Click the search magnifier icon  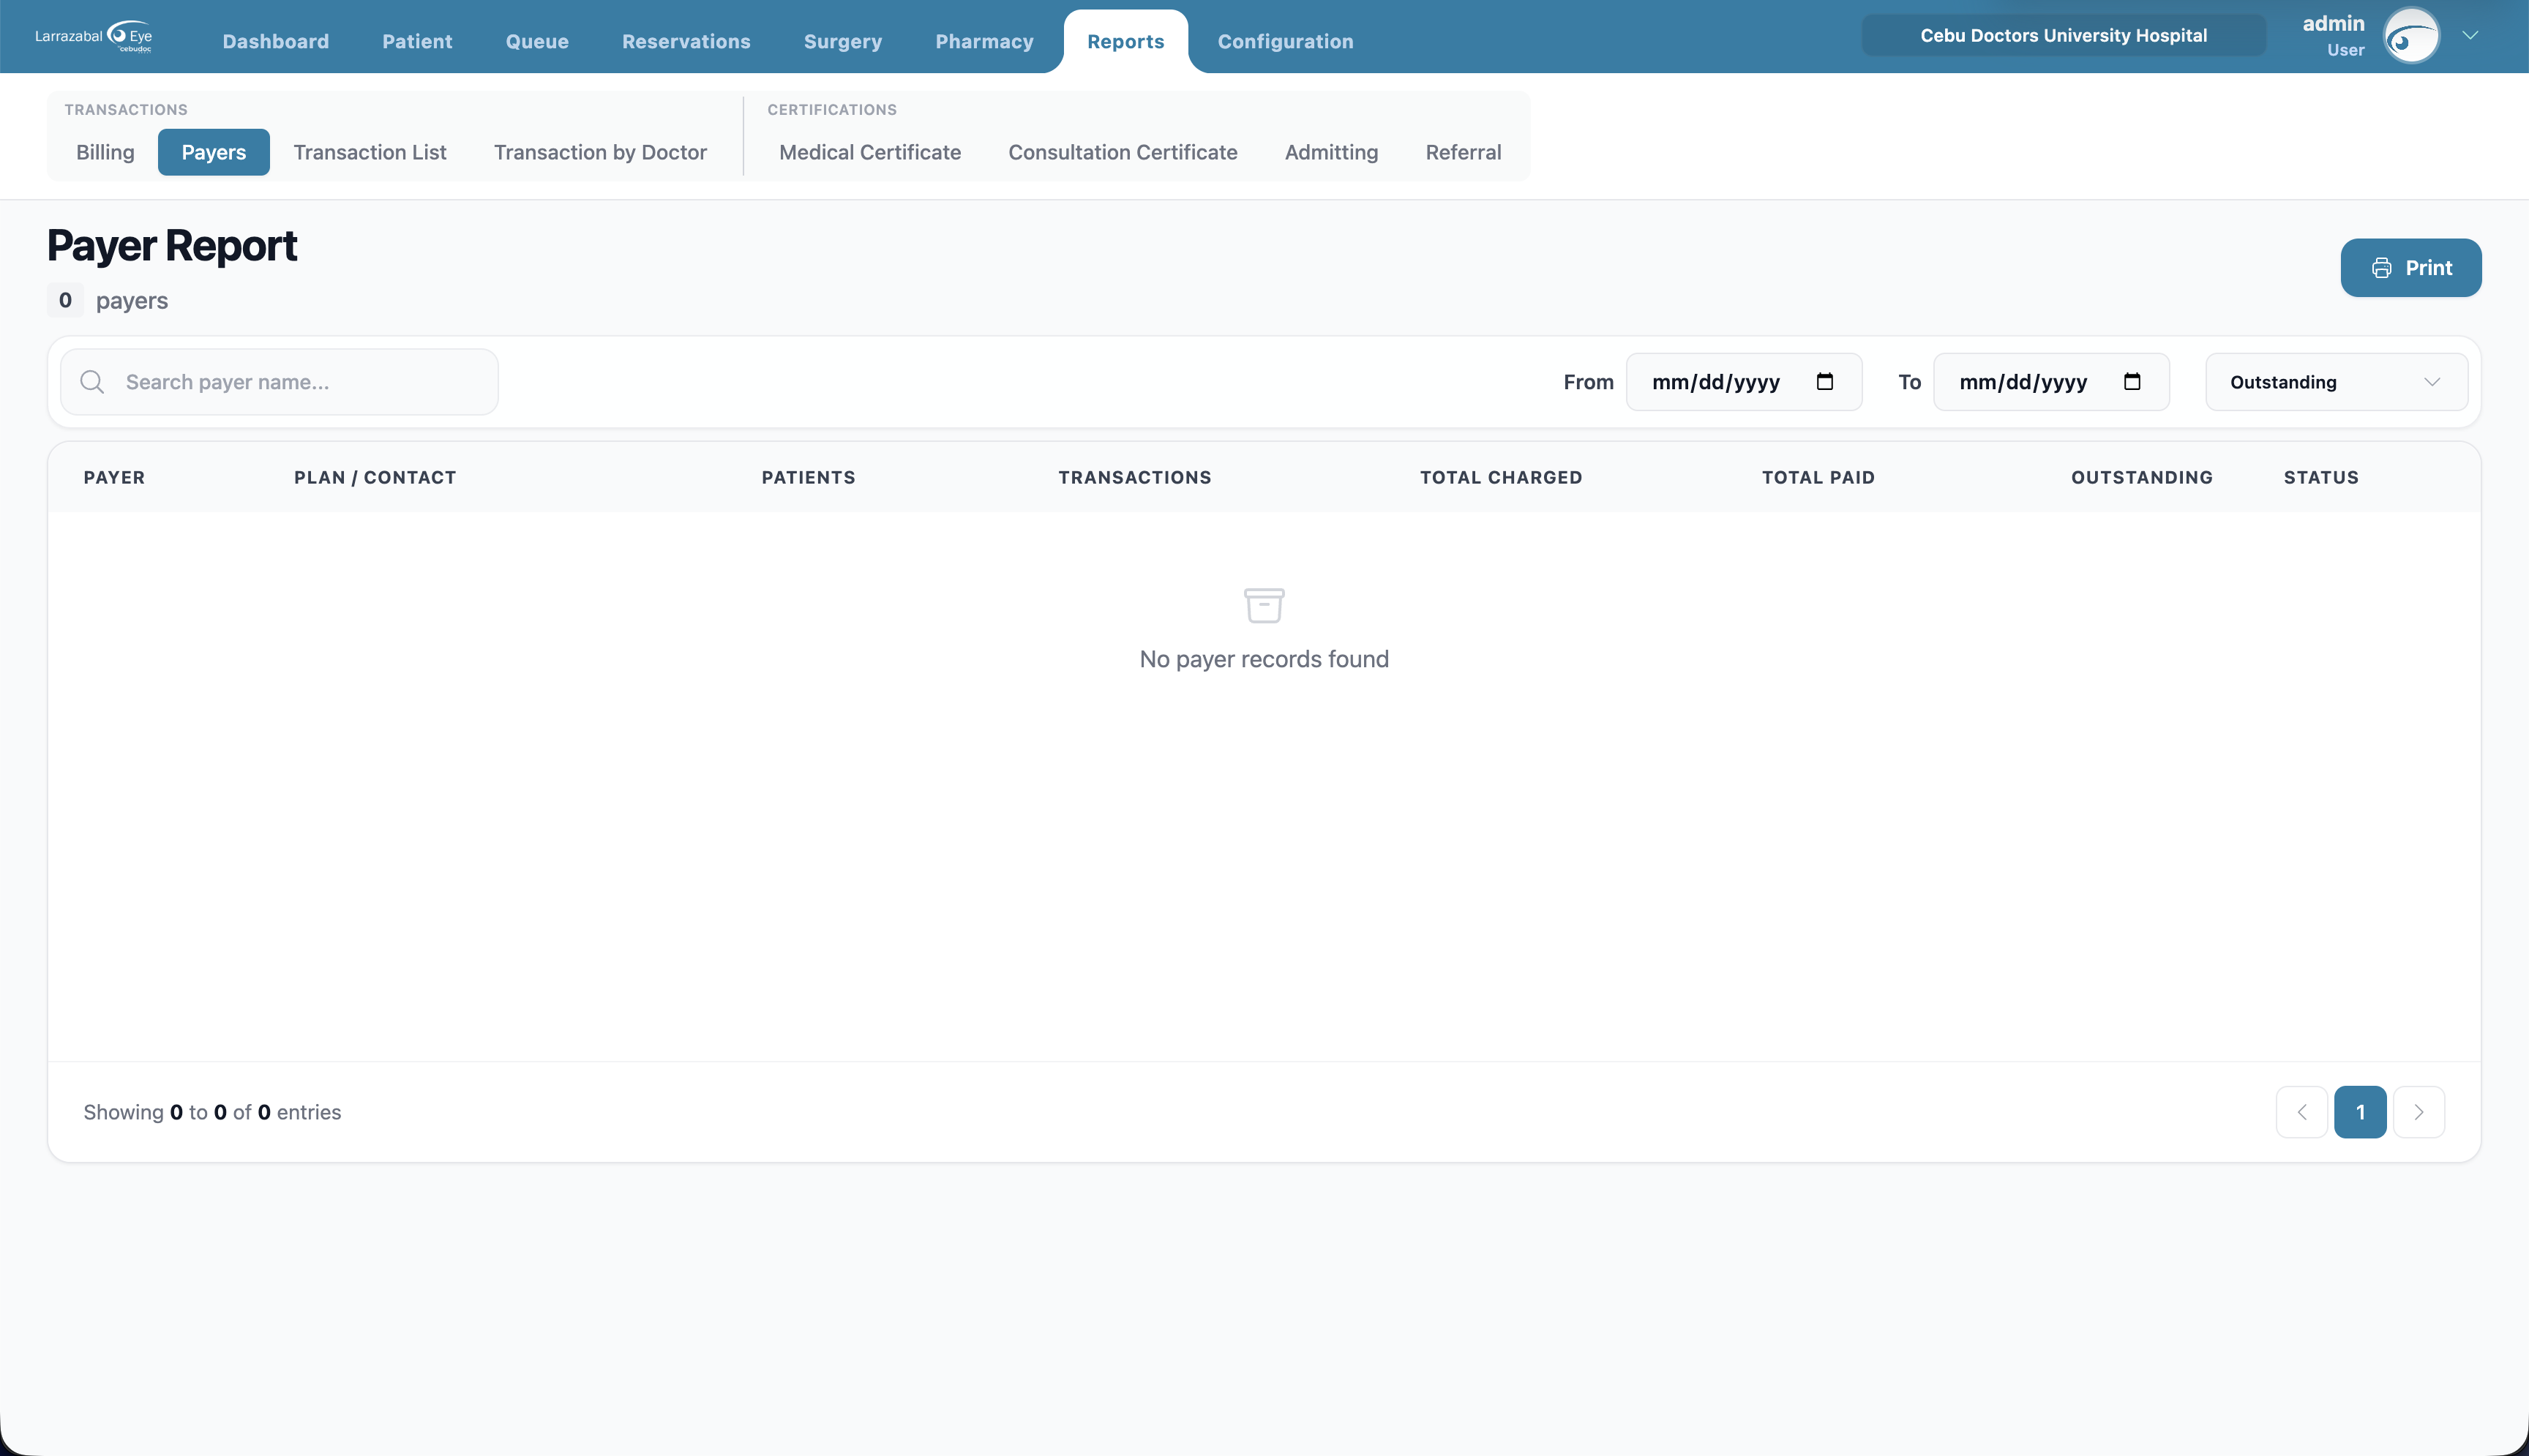(x=92, y=382)
